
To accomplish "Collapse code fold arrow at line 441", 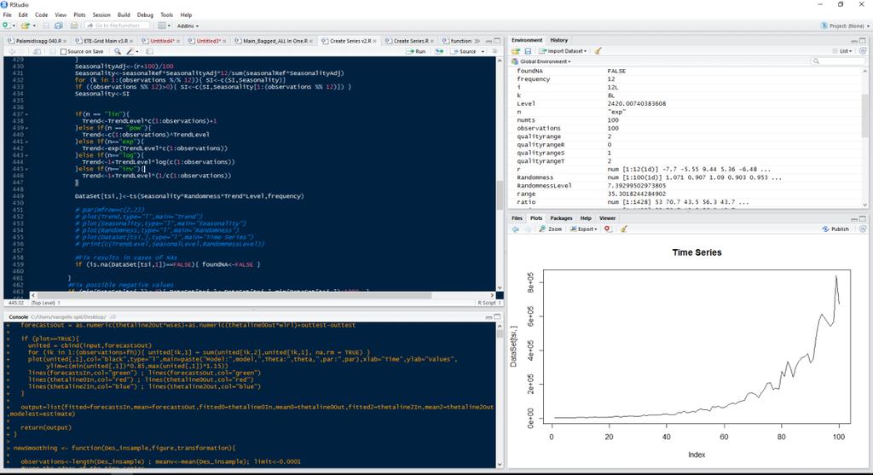I will point(26,142).
